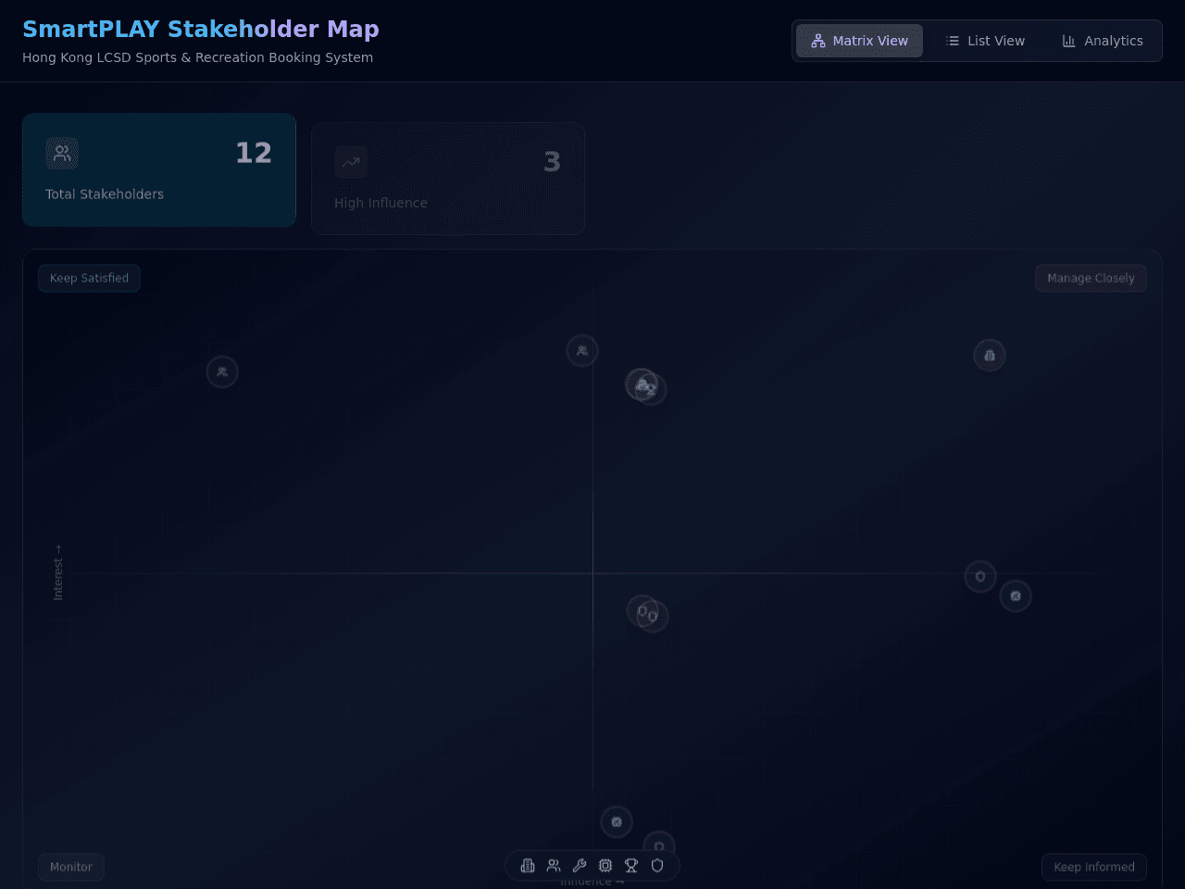
Task: Click the trend arrow icon in High Influence card
Action: click(351, 163)
